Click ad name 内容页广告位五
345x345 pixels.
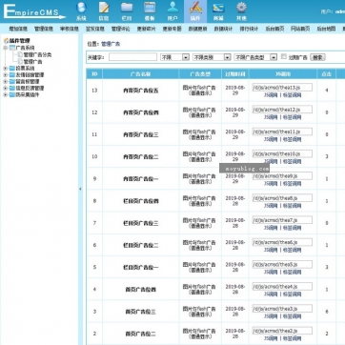(141, 91)
